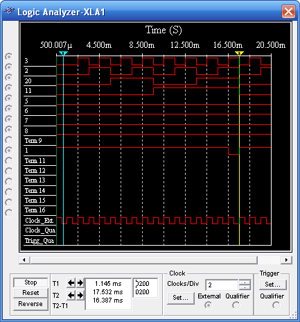Open Clock Set... dialog
300x322 pixels.
(x=181, y=298)
